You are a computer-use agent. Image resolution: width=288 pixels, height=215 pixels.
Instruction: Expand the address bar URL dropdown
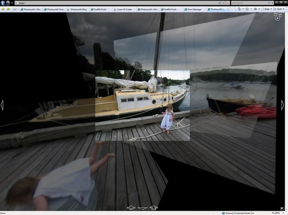point(219,3)
